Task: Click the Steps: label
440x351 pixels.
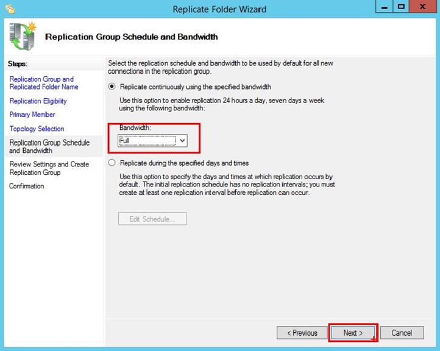Action: point(18,64)
